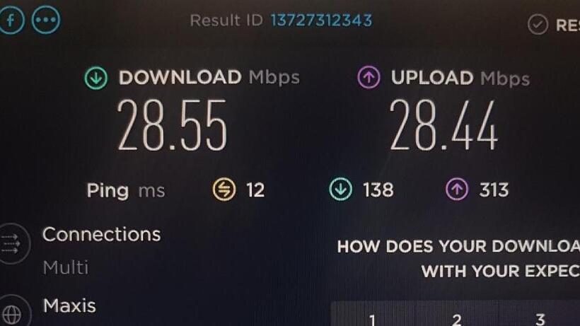This screenshot has height=326, width=580.
Task: Click the 28.55 download speed value
Action: click(x=172, y=125)
